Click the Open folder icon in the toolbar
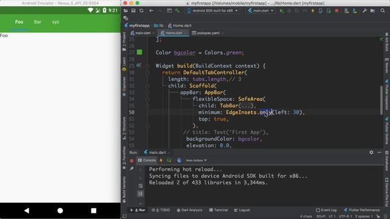Viewport: 390px width, 219px height. 126,11
